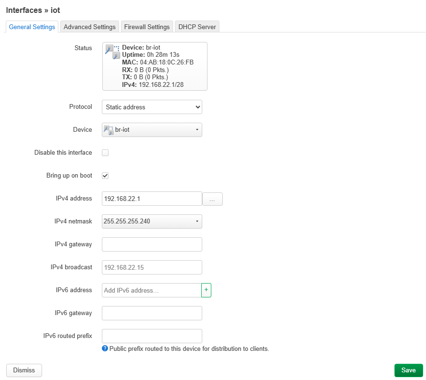Open the Device br-iot dropdown

[152, 130]
